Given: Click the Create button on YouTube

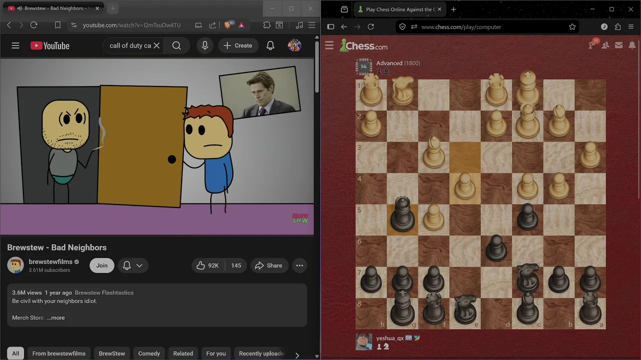Looking at the screenshot, I should (238, 45).
